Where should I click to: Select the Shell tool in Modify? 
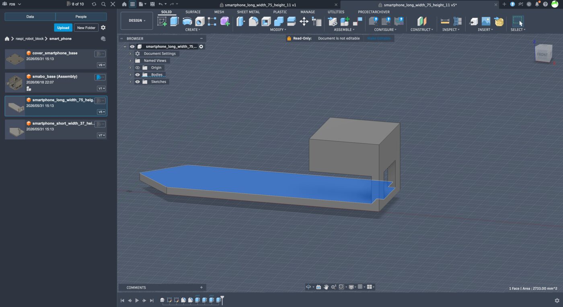[x=266, y=21]
